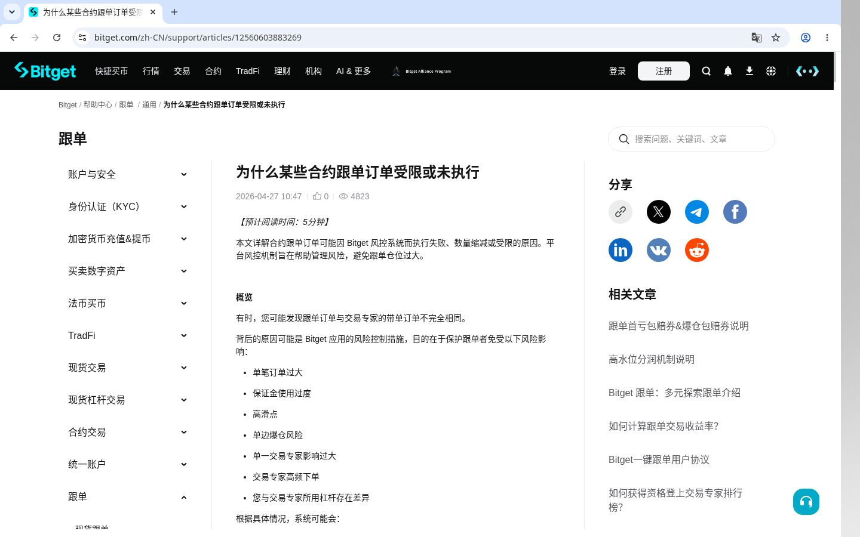Open a new browser tab
This screenshot has width=860, height=537.
click(x=174, y=12)
